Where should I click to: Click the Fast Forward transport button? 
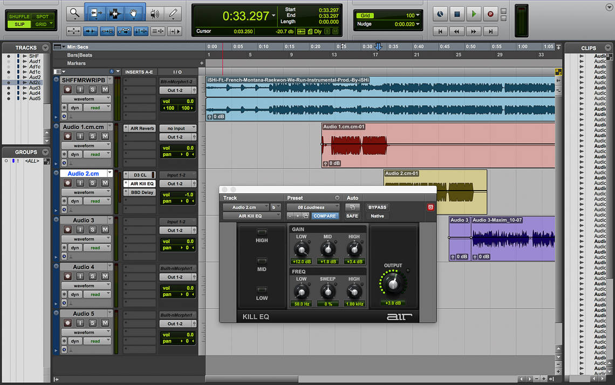(474, 31)
